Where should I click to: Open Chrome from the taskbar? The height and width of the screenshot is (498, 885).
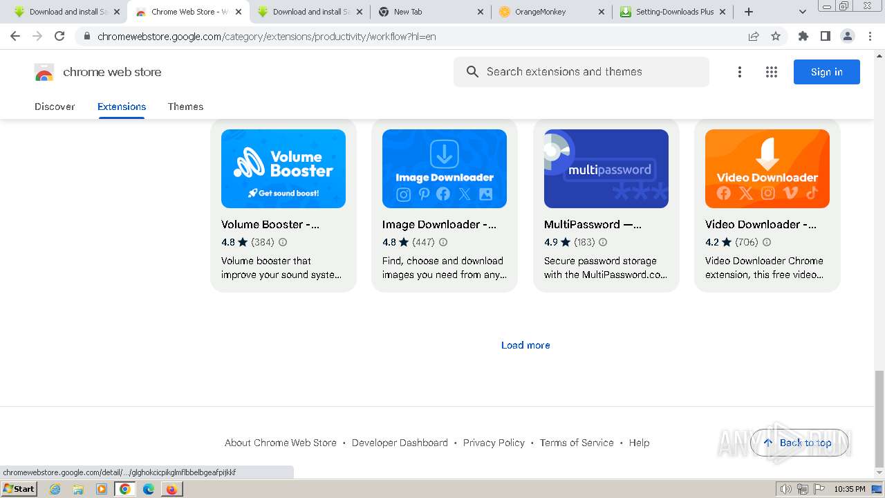[x=125, y=488]
